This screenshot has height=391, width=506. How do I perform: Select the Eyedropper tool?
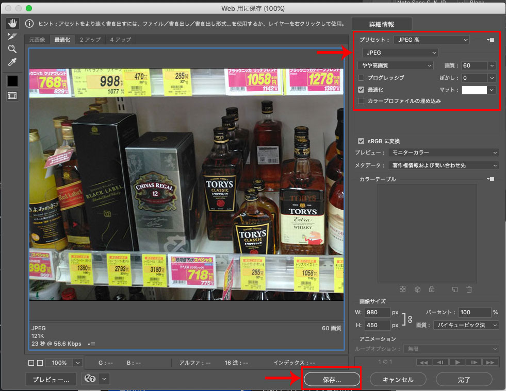click(x=12, y=62)
